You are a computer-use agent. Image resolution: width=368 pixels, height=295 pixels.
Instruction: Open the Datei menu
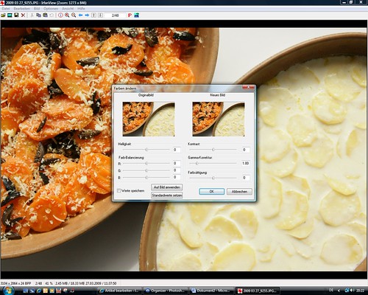(6, 9)
